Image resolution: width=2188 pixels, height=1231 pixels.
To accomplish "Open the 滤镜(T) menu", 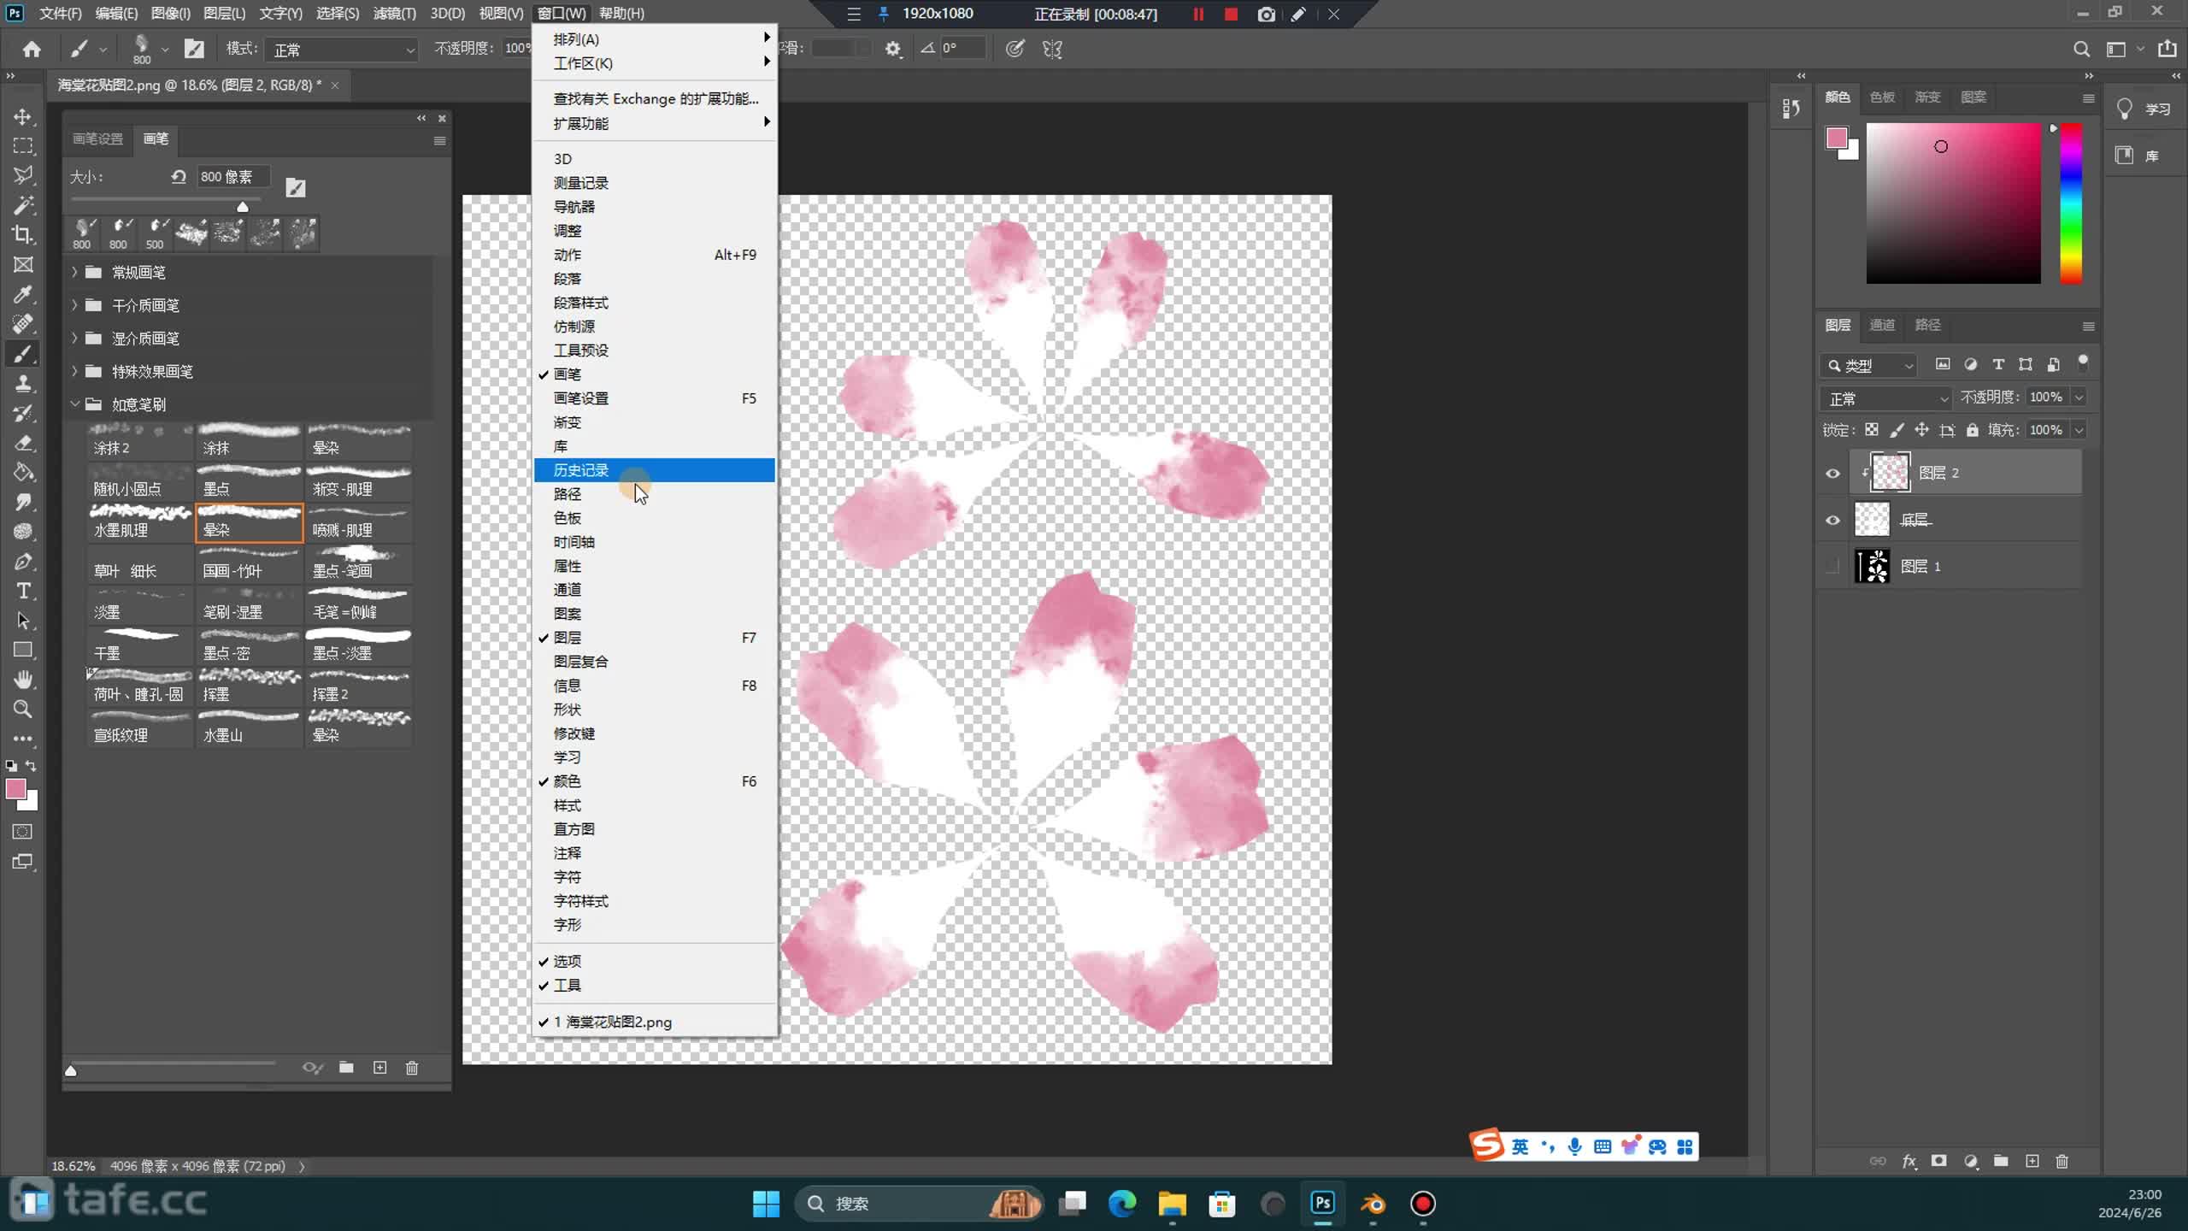I will [395, 14].
